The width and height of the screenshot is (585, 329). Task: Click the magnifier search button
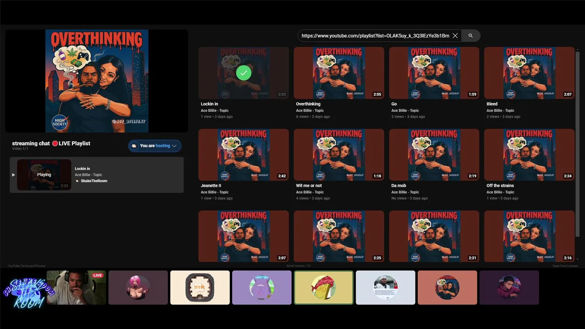[x=470, y=36]
